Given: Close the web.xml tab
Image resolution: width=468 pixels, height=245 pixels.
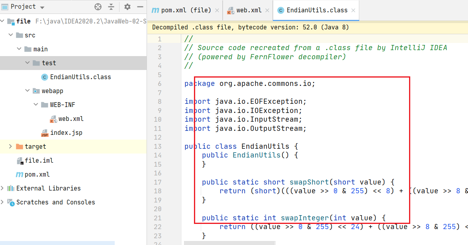Looking at the screenshot, I should click(266, 10).
